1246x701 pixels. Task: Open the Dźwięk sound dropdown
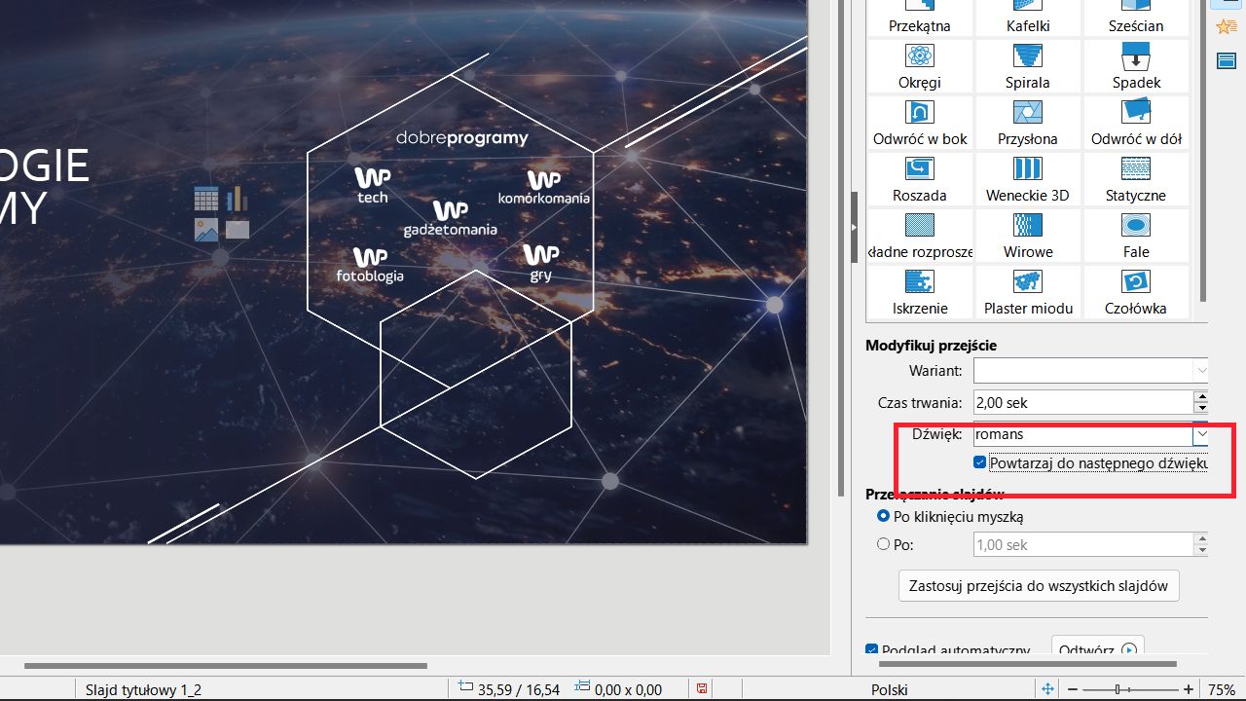(1201, 434)
